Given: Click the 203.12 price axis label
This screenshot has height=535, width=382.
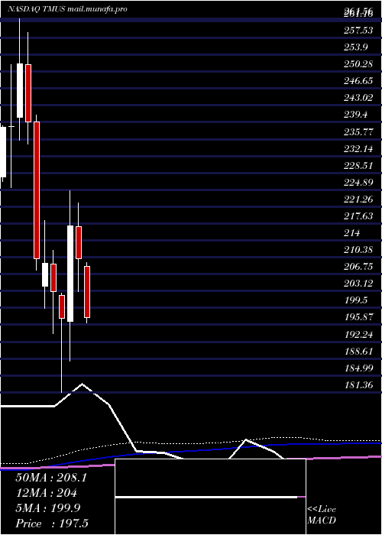Looking at the screenshot, I should [358, 284].
